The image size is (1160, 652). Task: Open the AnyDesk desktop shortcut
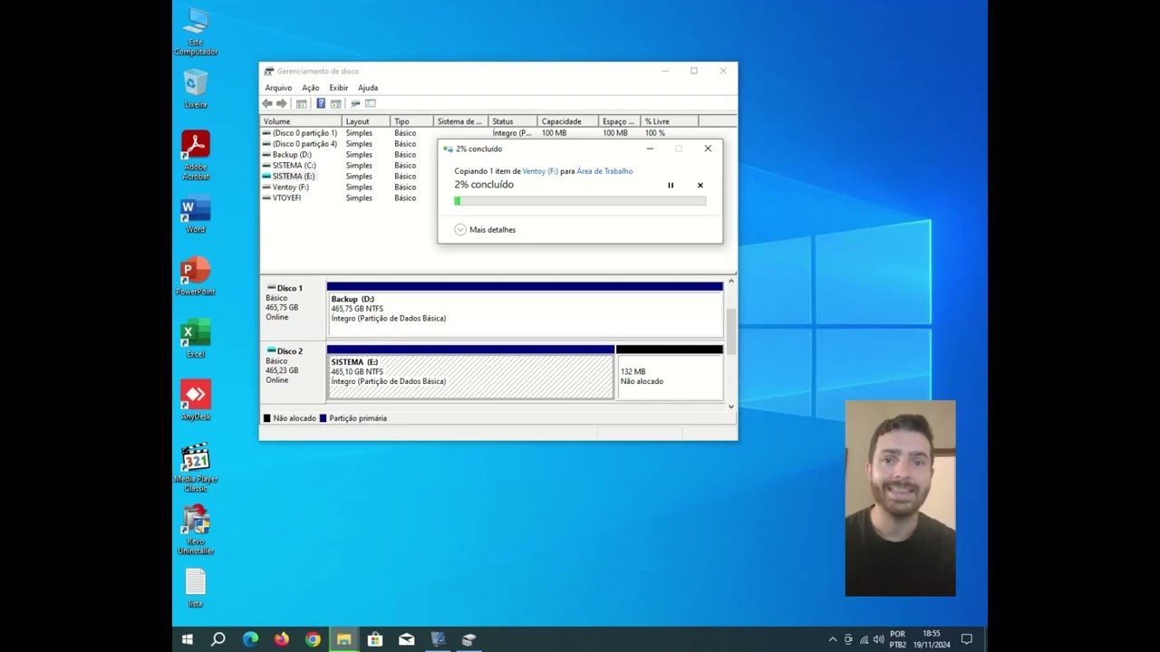coord(196,400)
